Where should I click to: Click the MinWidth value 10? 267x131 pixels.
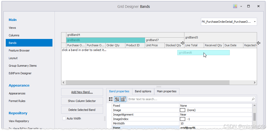[x=182, y=123]
